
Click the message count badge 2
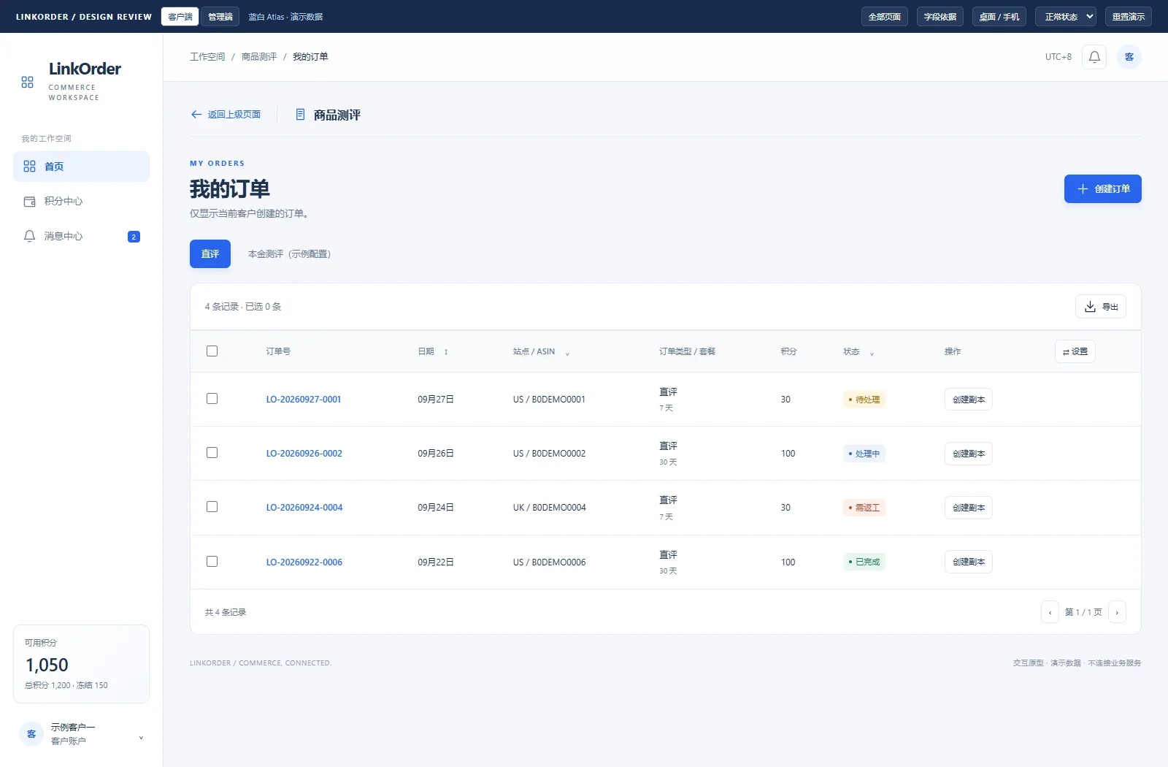134,237
